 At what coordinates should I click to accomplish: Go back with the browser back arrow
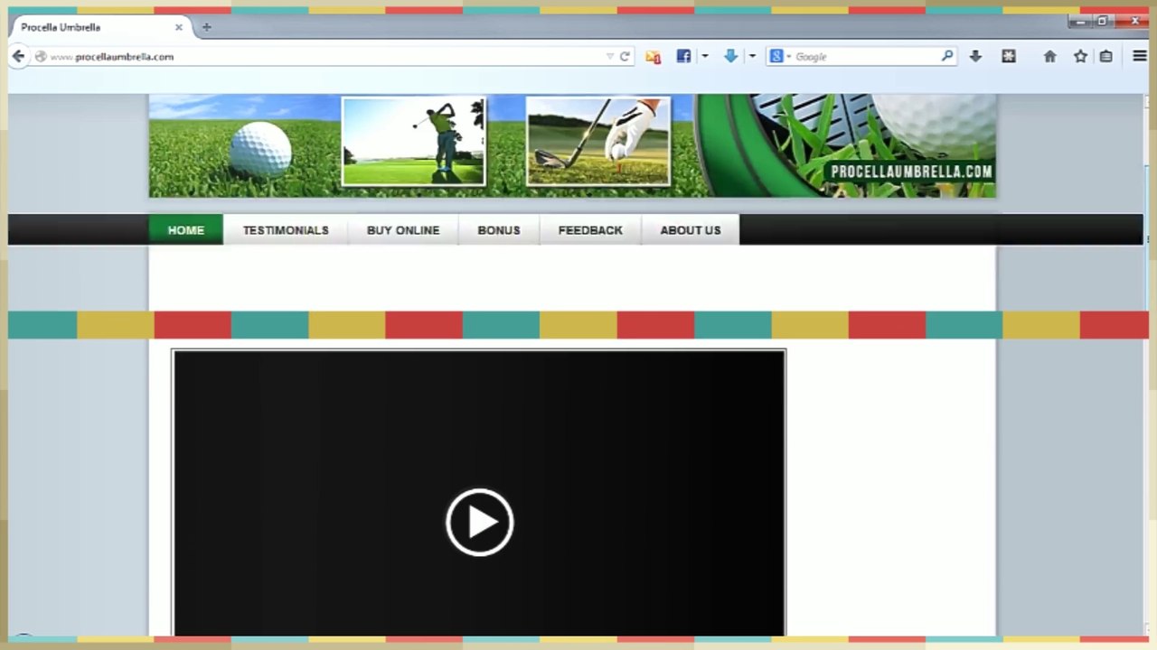pyautogui.click(x=18, y=56)
